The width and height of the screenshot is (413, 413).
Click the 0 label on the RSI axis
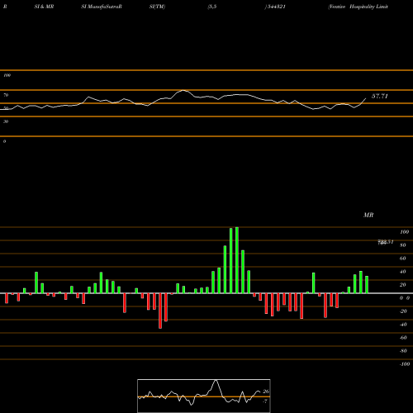[x=4, y=141]
